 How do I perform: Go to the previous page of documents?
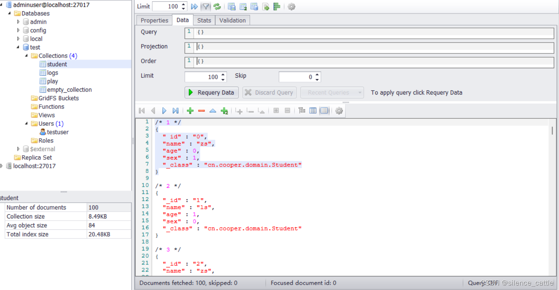[x=153, y=110]
